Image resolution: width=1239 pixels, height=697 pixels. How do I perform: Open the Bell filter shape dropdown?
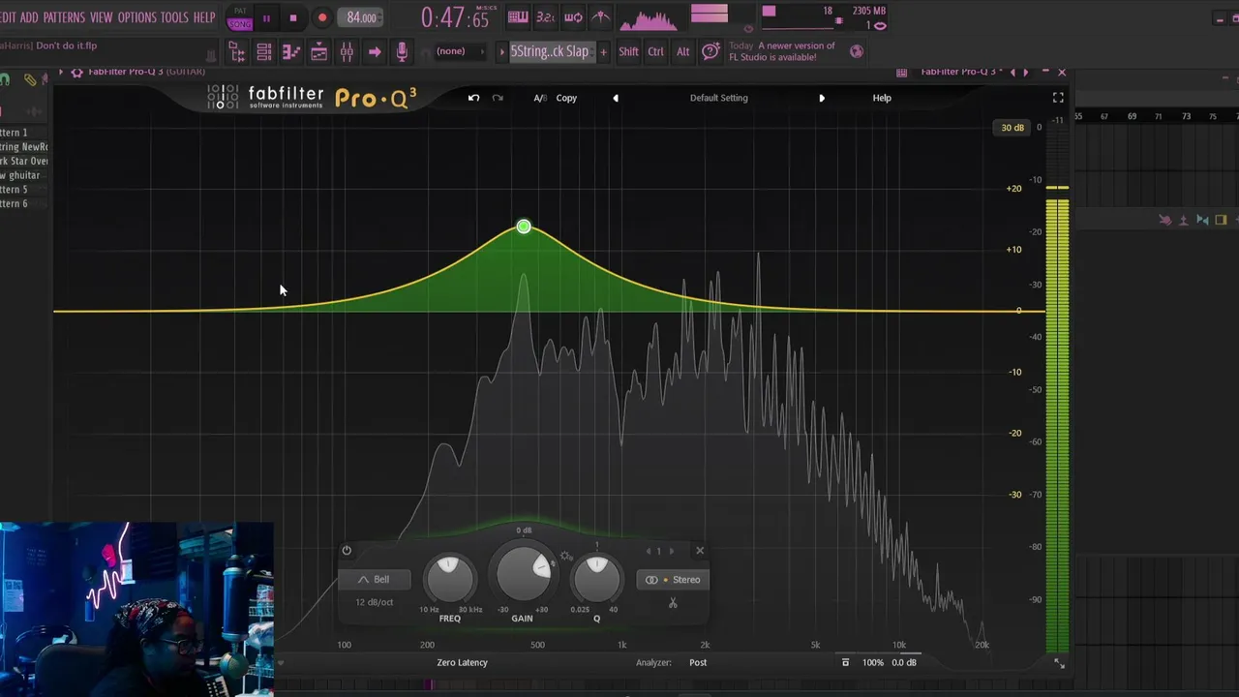point(374,580)
